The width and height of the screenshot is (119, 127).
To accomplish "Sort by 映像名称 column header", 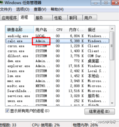I will pyautogui.click(x=19, y=30).
